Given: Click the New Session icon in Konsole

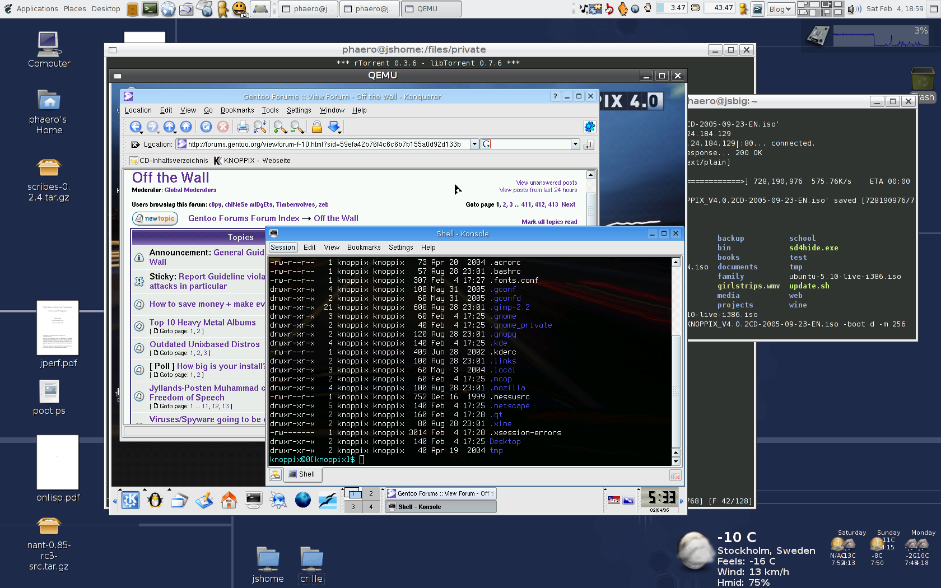Looking at the screenshot, I should (275, 475).
